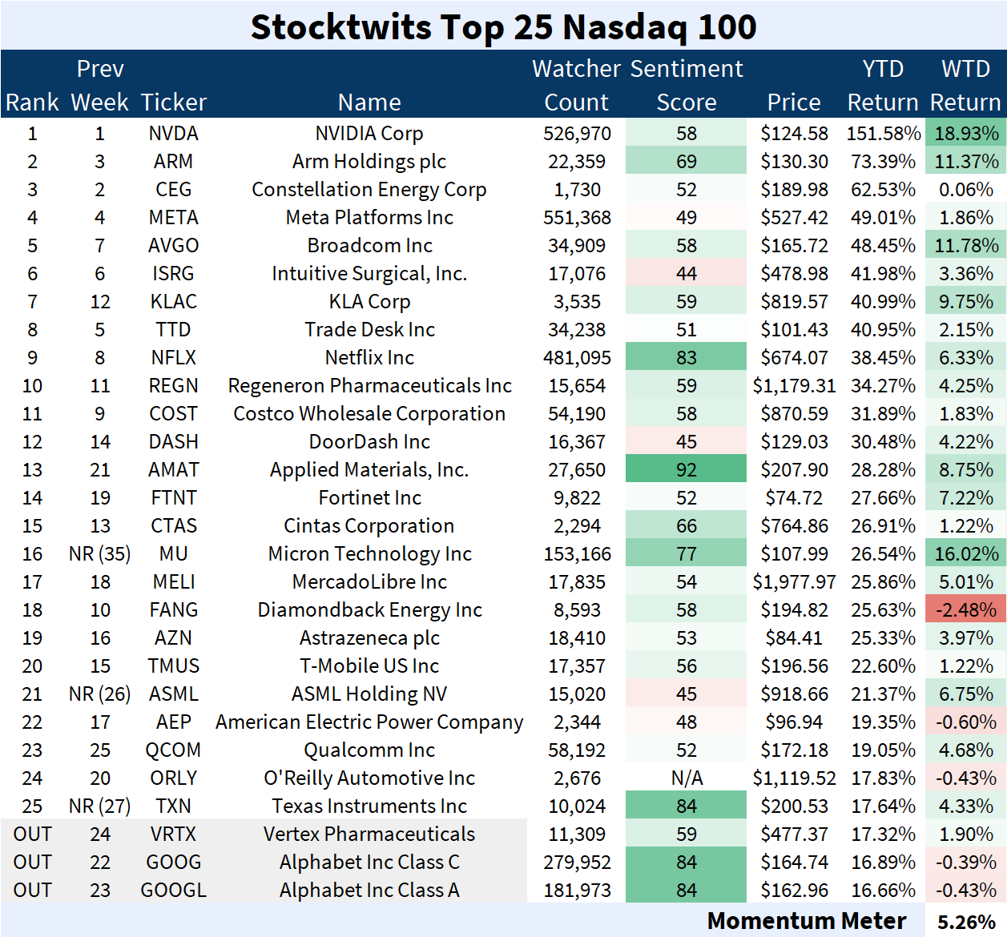Click the red -2.48% WTD return cell
Viewport: 1007px width, 937px height.
pos(965,610)
